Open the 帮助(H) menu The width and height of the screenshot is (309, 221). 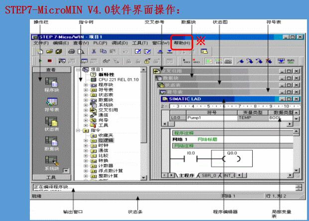click(x=182, y=43)
